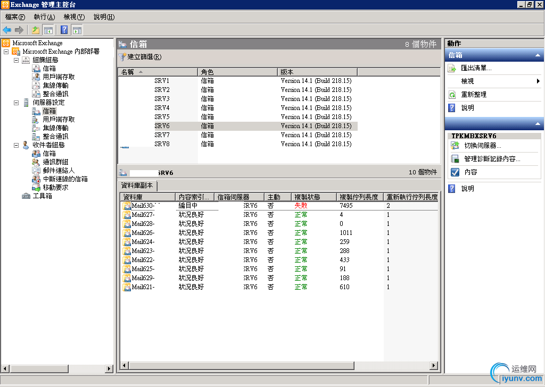Open the 工具箱 node
Image resolution: width=545 pixels, height=387 pixels.
pos(42,196)
